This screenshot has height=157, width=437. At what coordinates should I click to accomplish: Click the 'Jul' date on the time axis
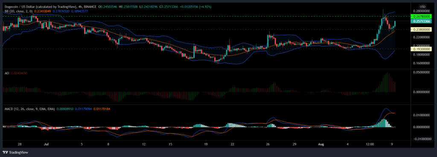[47, 144]
